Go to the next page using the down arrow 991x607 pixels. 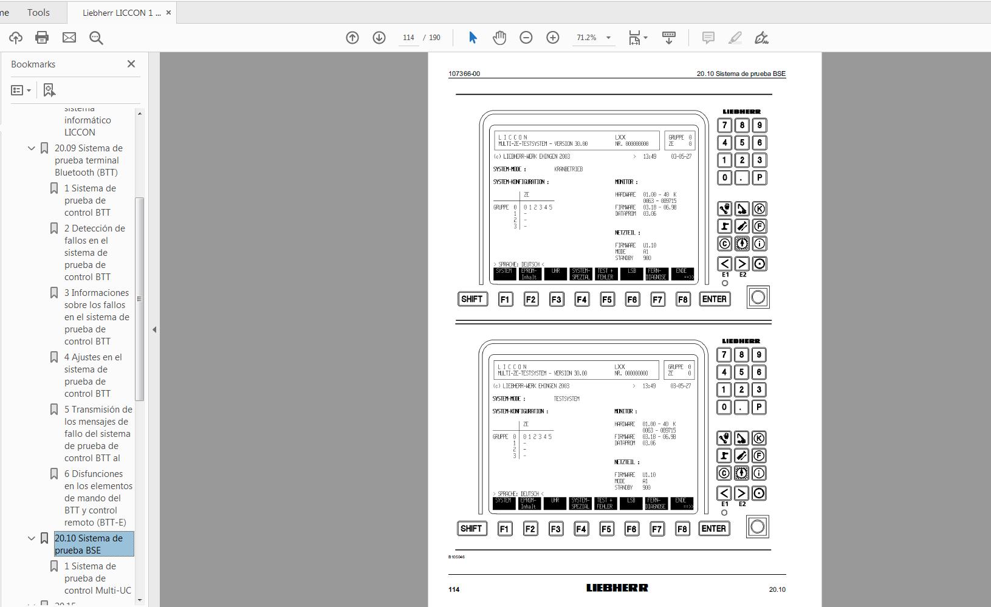pyautogui.click(x=379, y=37)
